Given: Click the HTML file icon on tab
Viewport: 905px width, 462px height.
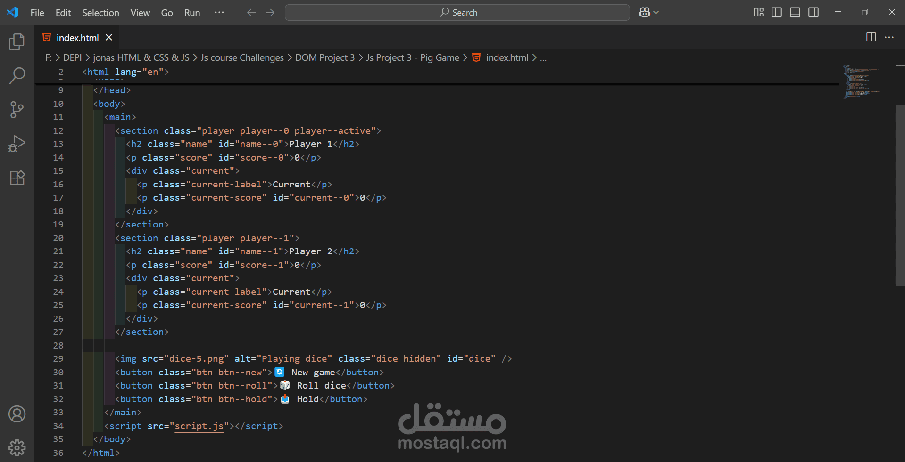Looking at the screenshot, I should [x=47, y=37].
